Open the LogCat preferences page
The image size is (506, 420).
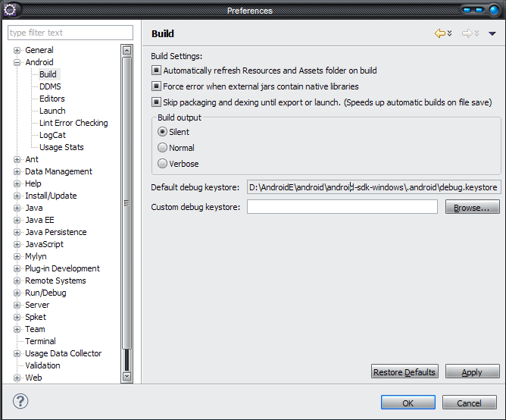[x=52, y=135]
